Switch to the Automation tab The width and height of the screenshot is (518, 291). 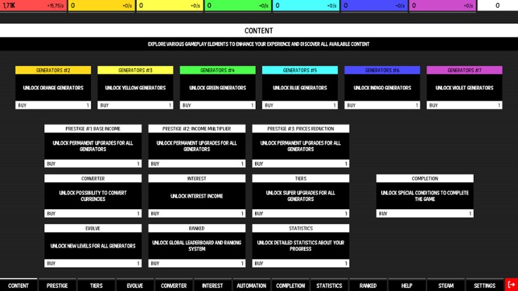pos(252,286)
